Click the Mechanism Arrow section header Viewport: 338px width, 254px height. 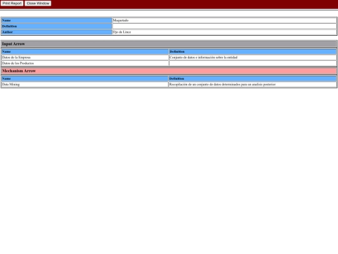(169, 71)
